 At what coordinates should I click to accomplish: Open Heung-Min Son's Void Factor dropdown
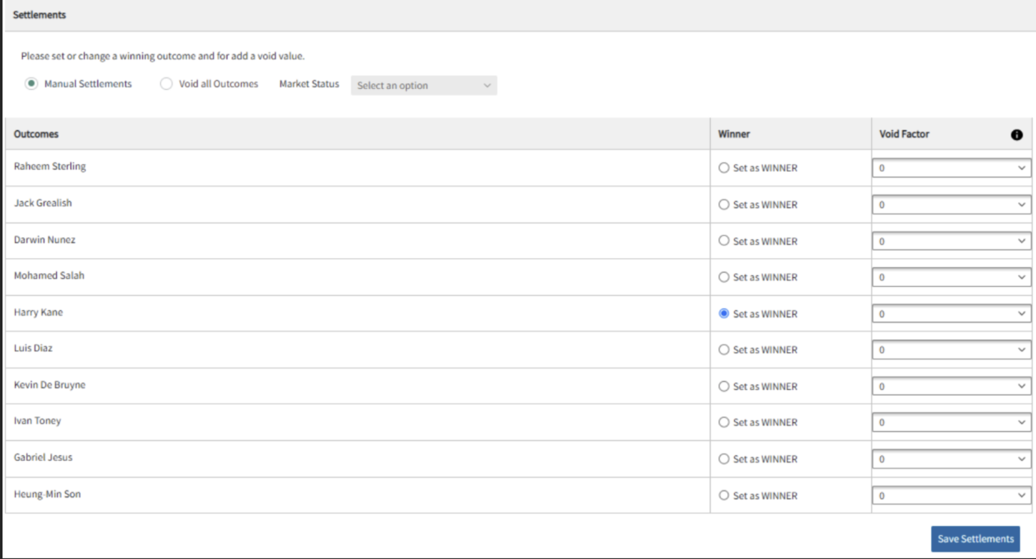click(x=951, y=496)
